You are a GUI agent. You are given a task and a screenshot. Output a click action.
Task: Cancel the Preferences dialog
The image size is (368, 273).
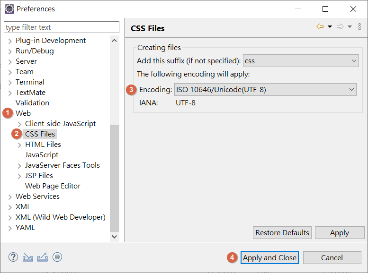tap(332, 257)
